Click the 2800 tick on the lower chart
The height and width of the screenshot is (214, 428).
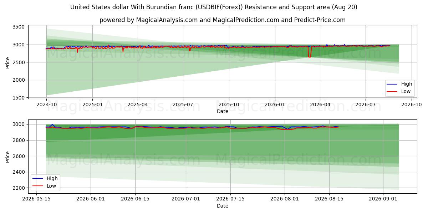point(19,141)
